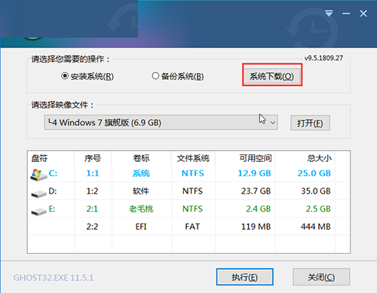Close the window with the X icon

click(363, 14)
